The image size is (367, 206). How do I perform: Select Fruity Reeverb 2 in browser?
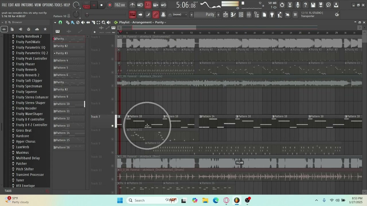point(28,75)
